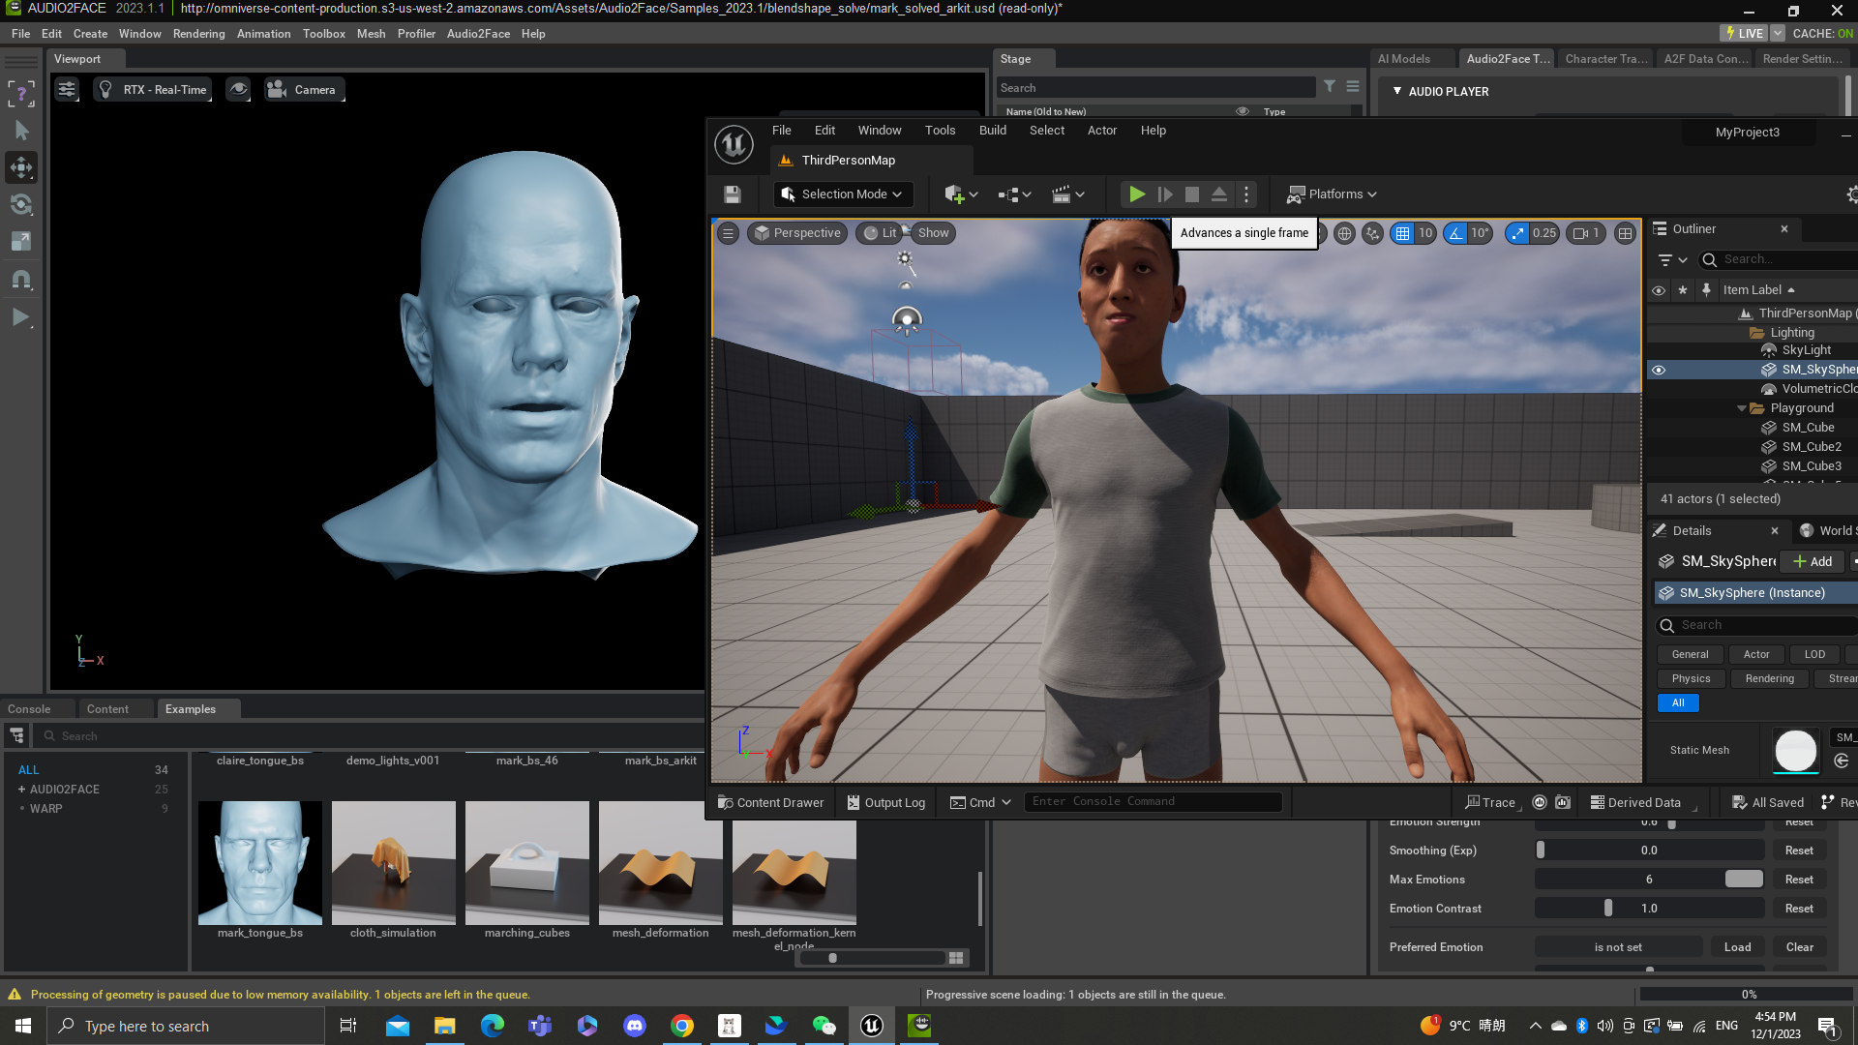Open the Selection Mode dropdown
The height and width of the screenshot is (1045, 1858).
pos(843,194)
